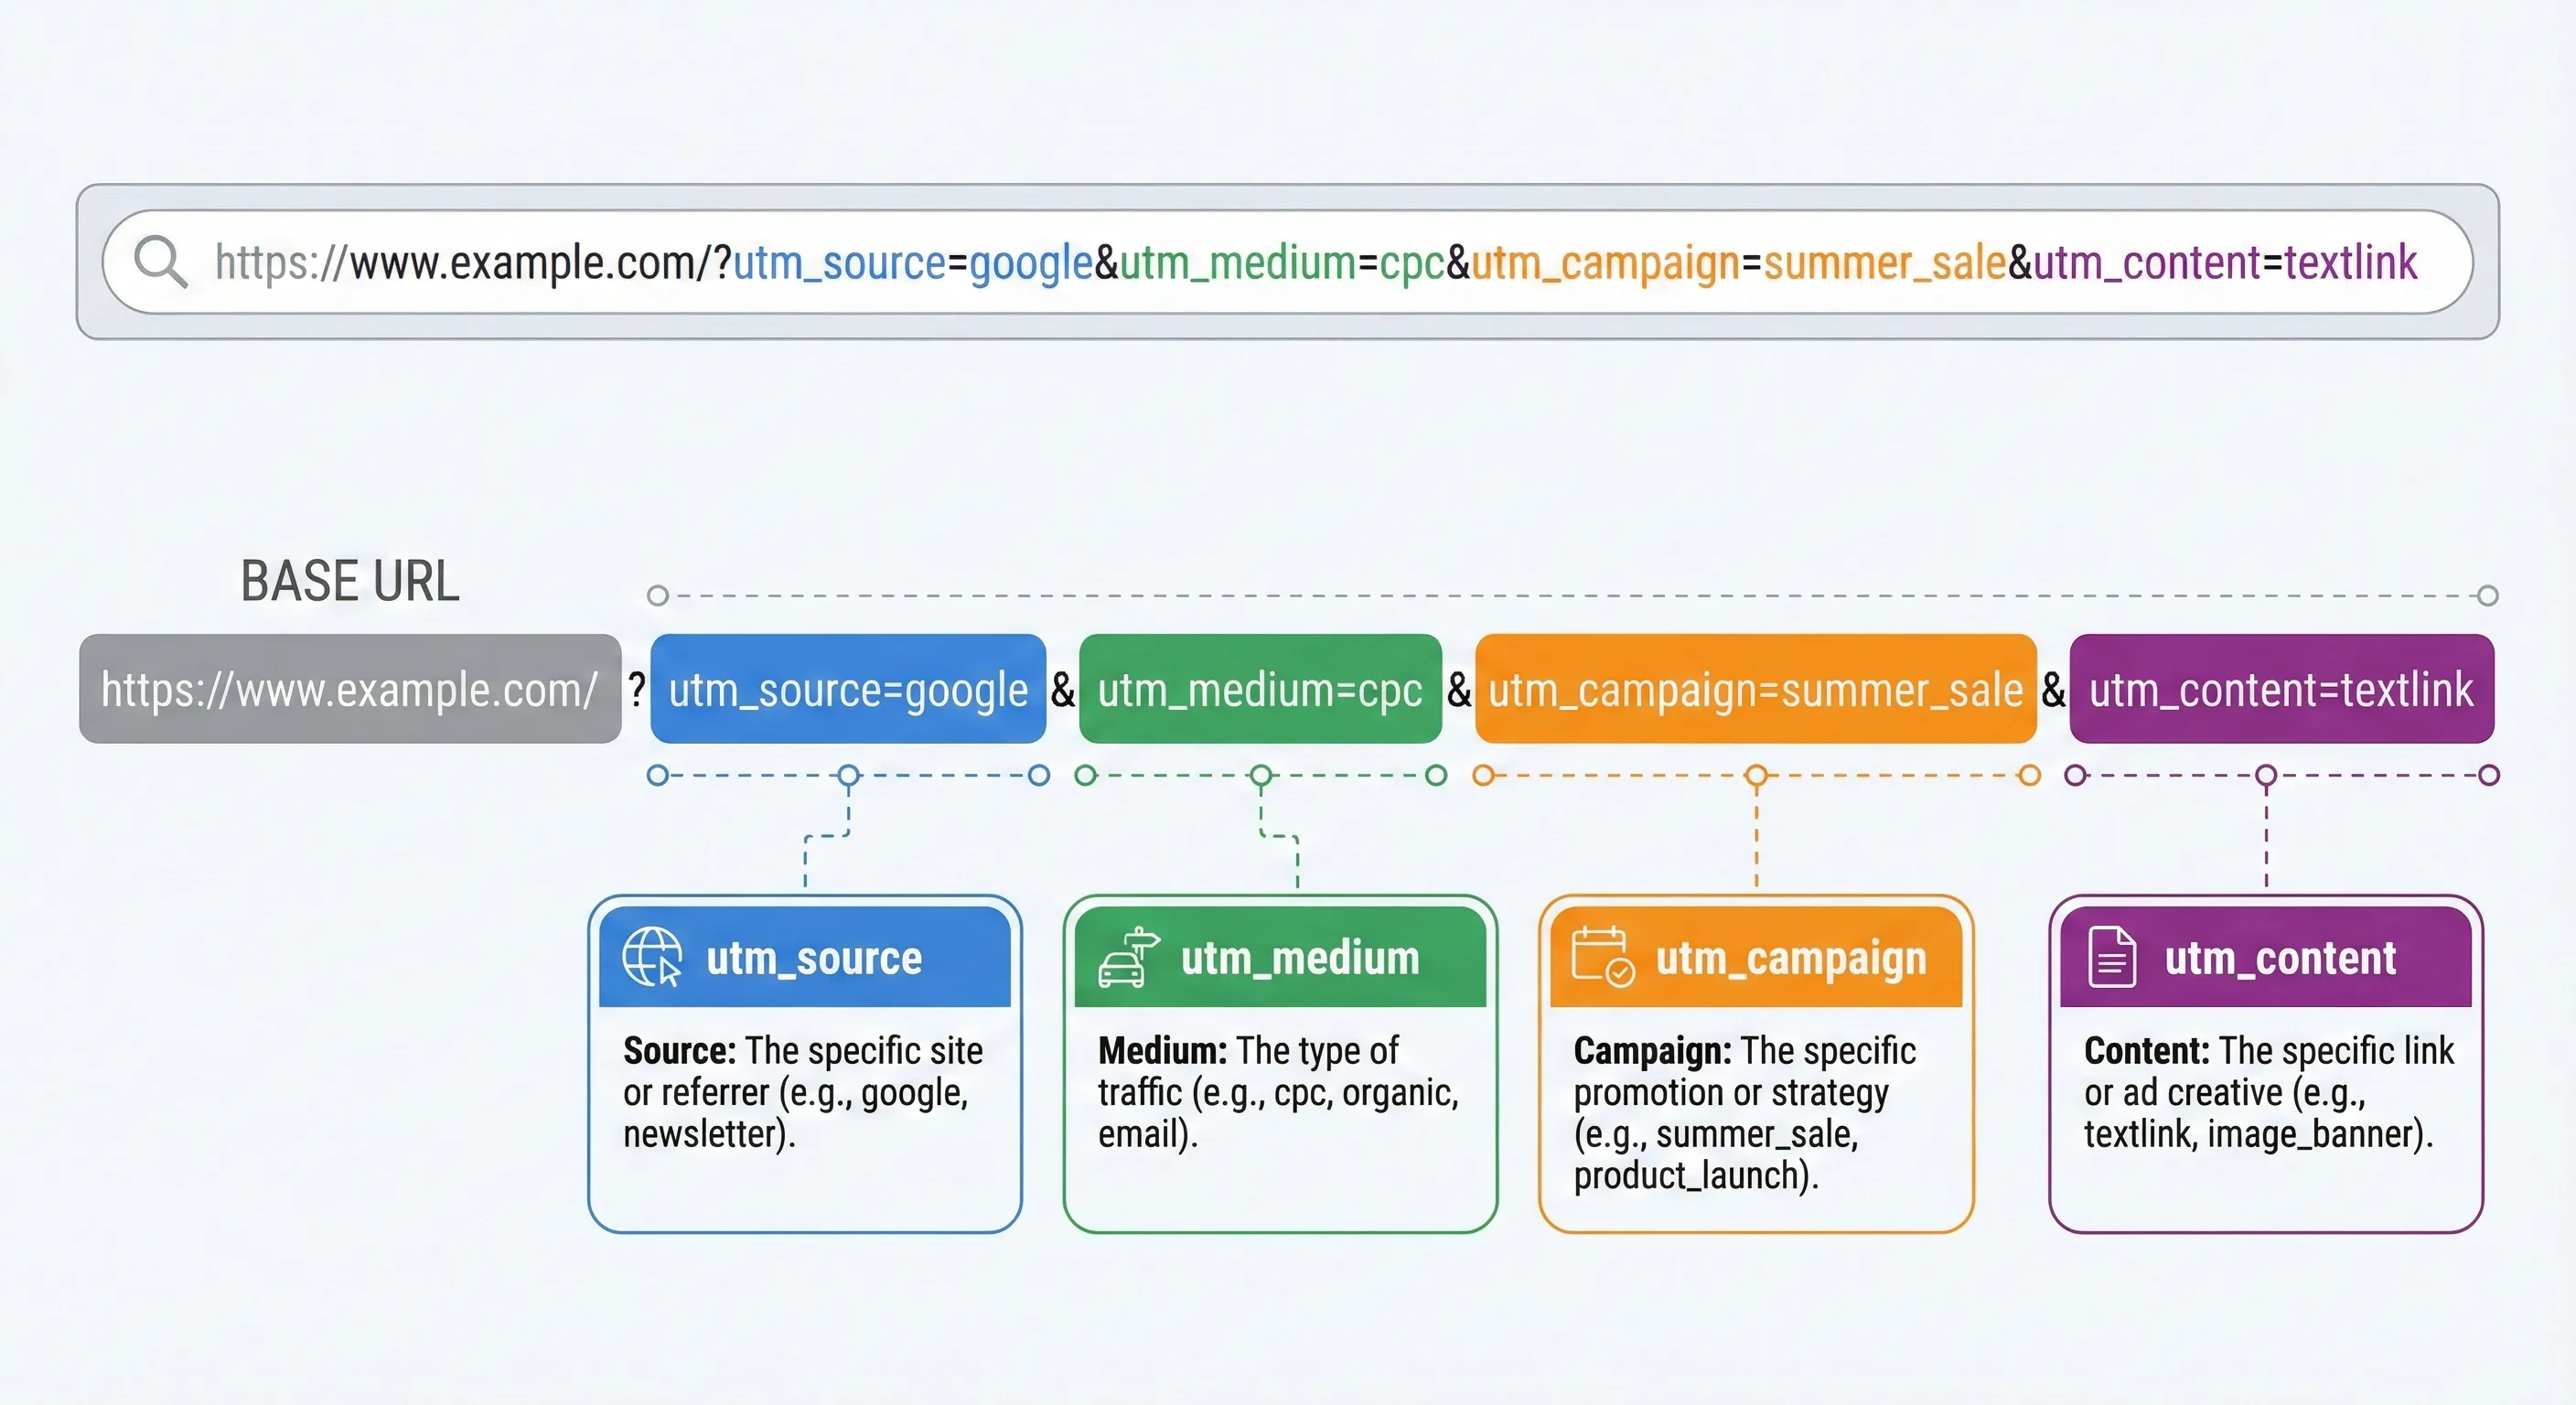Click the document icon beside utm_content
Viewport: 2576px width, 1405px height.
click(2112, 957)
